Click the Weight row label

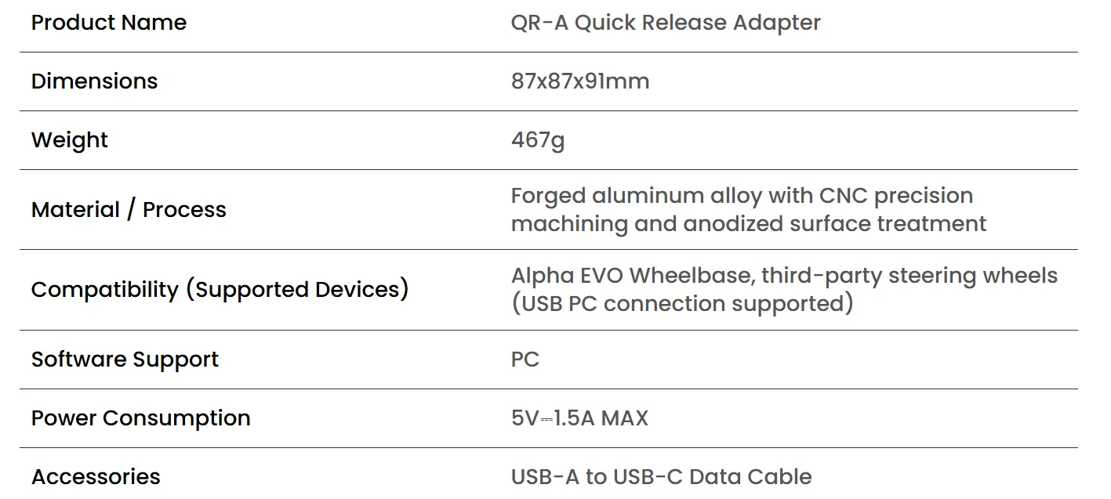(70, 140)
